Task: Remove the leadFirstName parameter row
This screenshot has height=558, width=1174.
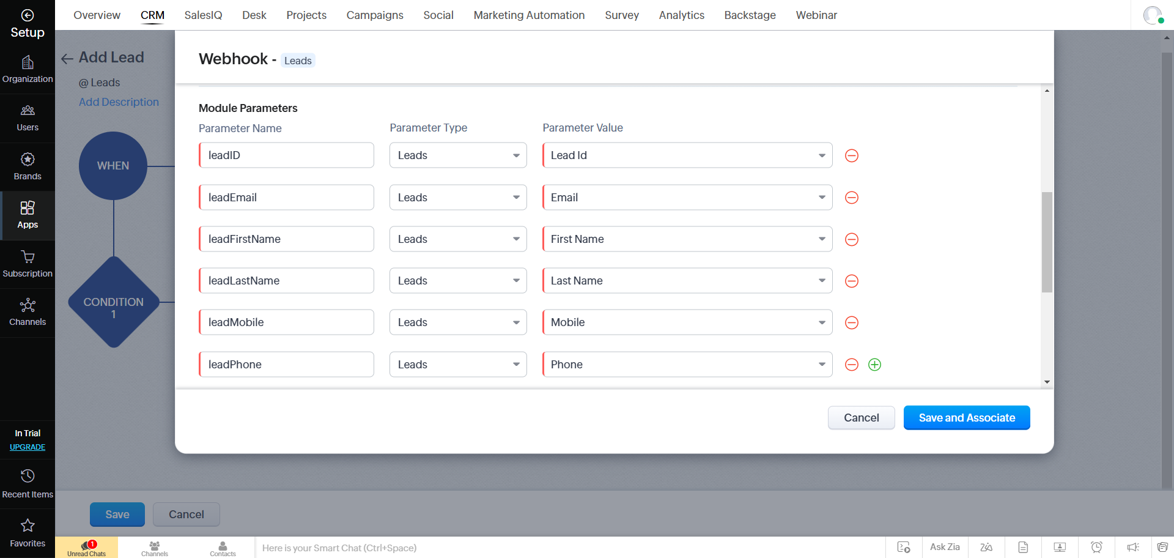Action: click(851, 239)
